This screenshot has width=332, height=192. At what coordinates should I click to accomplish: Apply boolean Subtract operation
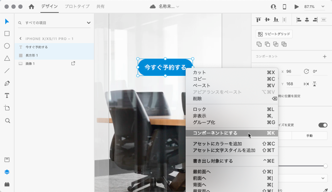(x=267, y=44)
